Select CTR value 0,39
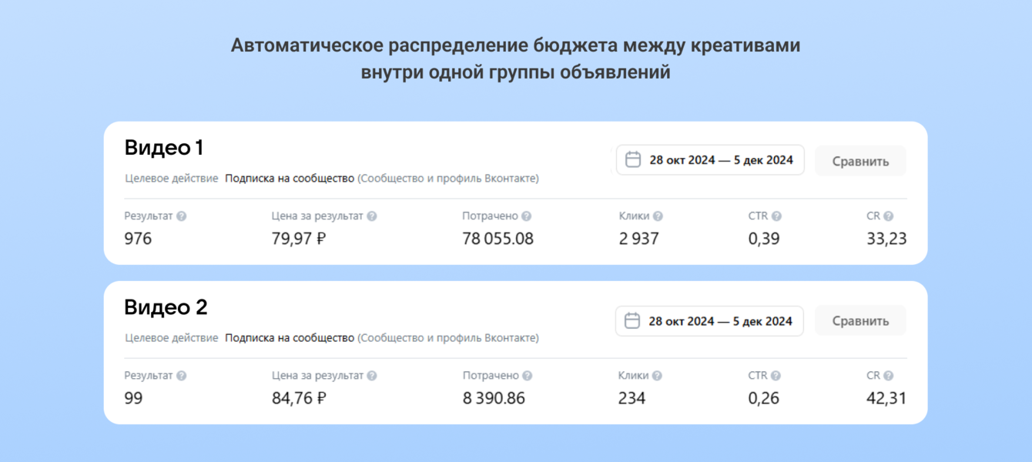1032x462 pixels. click(x=764, y=239)
